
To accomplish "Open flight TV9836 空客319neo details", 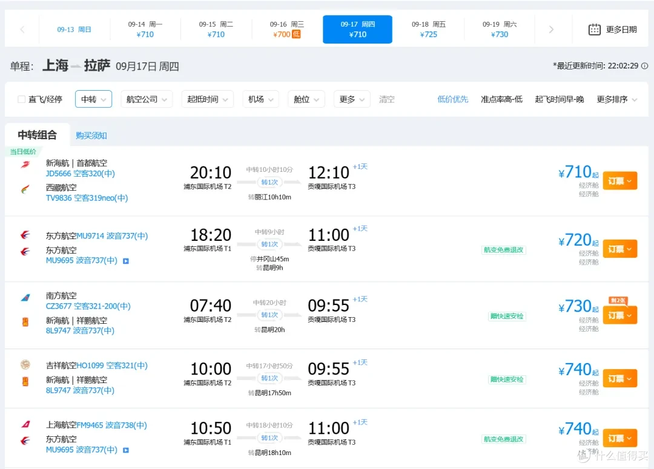I will 87,198.
